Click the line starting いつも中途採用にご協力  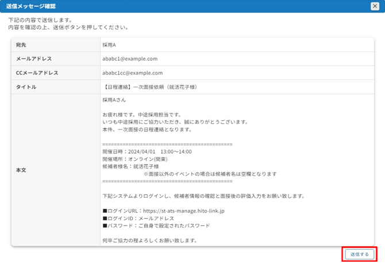(176, 122)
